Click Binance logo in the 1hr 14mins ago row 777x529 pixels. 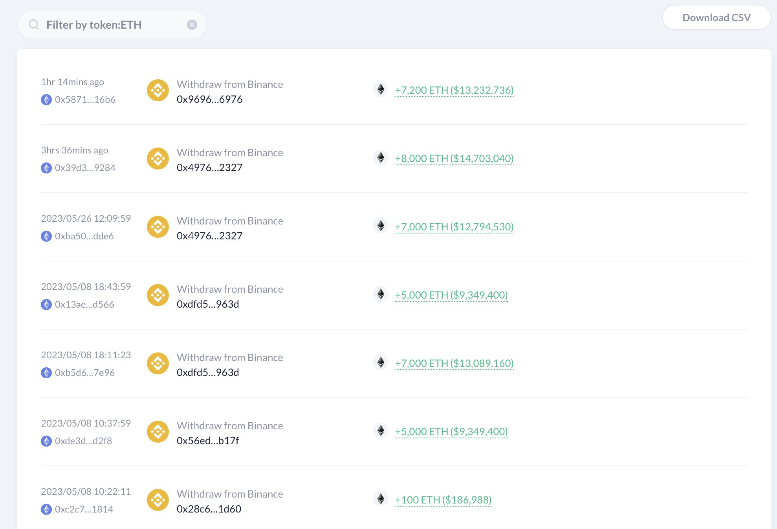(x=158, y=90)
